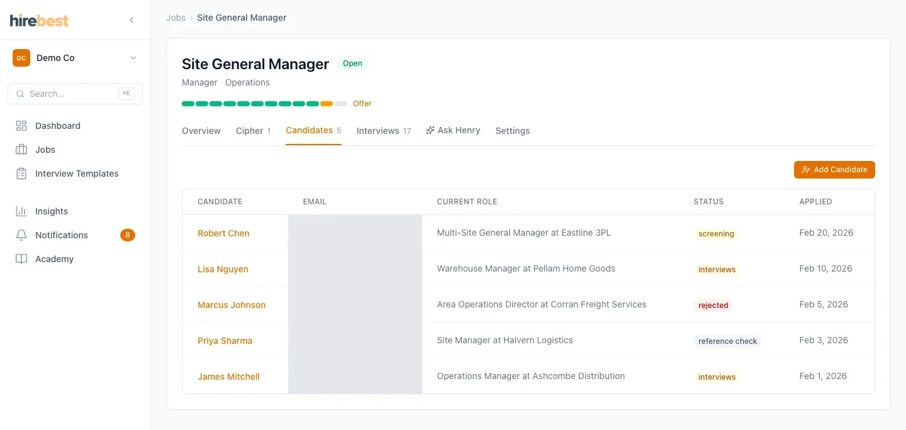Image resolution: width=906 pixels, height=430 pixels.
Task: Click Area Operations Director at Corran Freight
Action: [542, 304]
